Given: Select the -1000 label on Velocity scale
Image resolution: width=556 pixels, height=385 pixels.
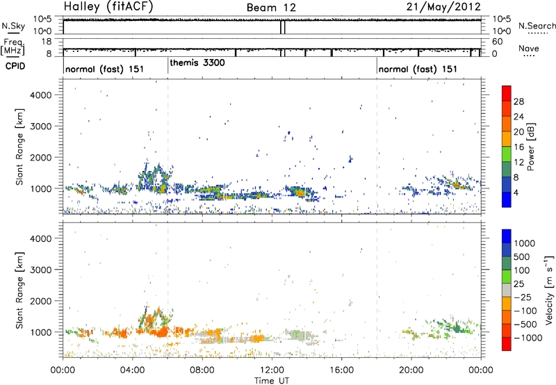Looking at the screenshot, I should point(528,338).
